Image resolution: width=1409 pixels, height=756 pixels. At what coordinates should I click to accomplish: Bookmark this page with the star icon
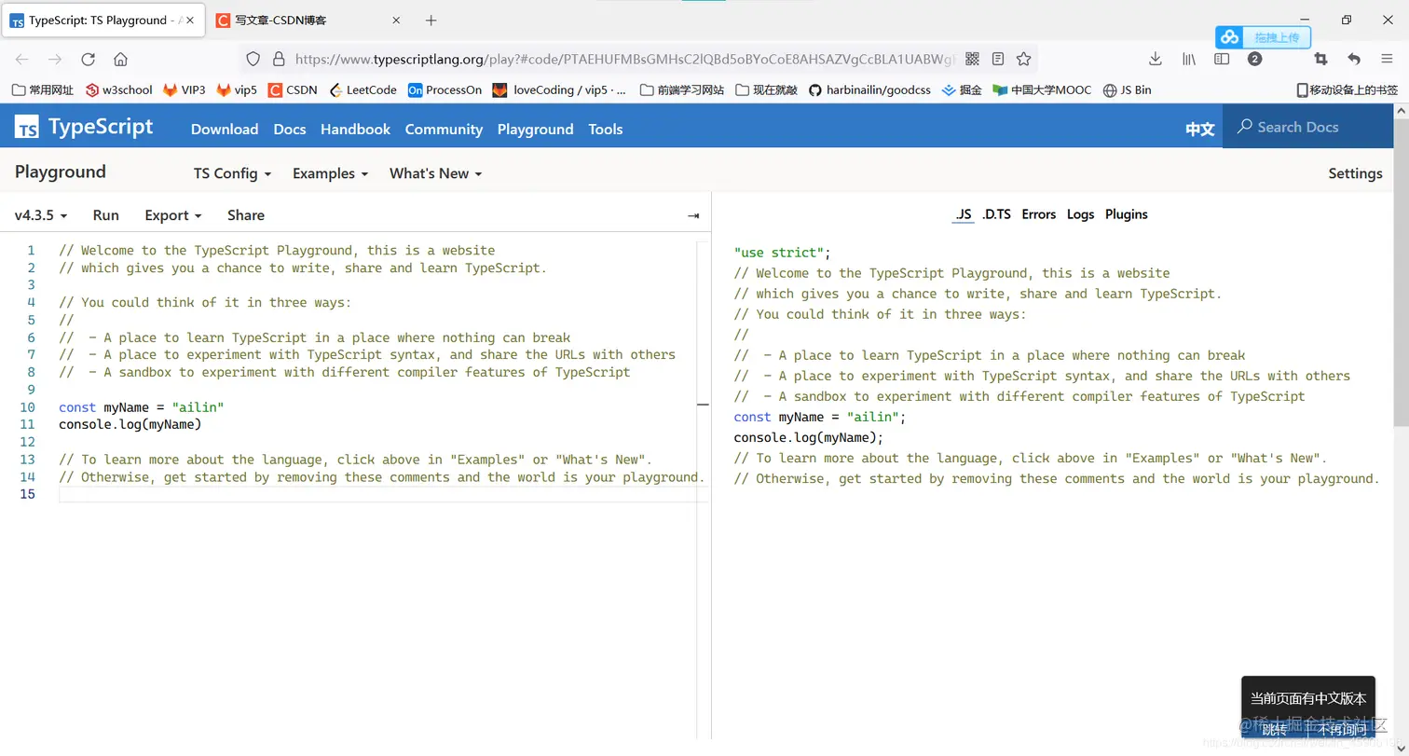point(1023,59)
